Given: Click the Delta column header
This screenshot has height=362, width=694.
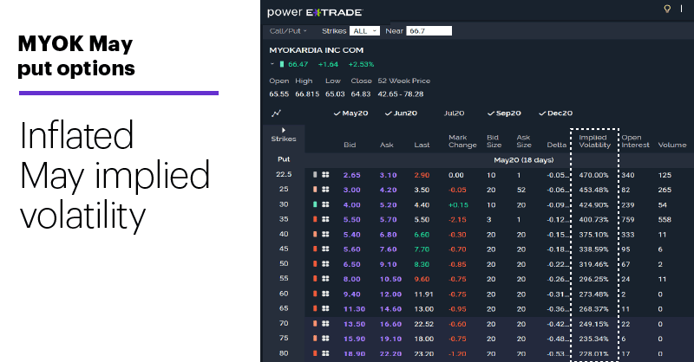Looking at the screenshot, I should click(x=556, y=145).
